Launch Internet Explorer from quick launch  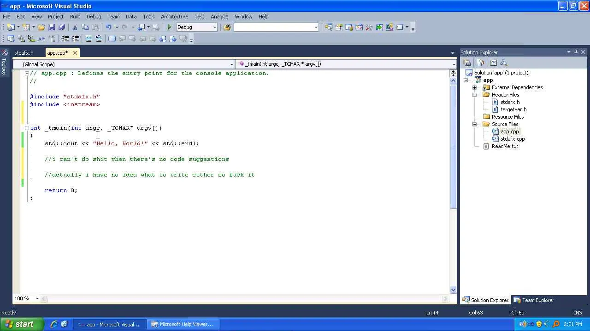tap(53, 324)
